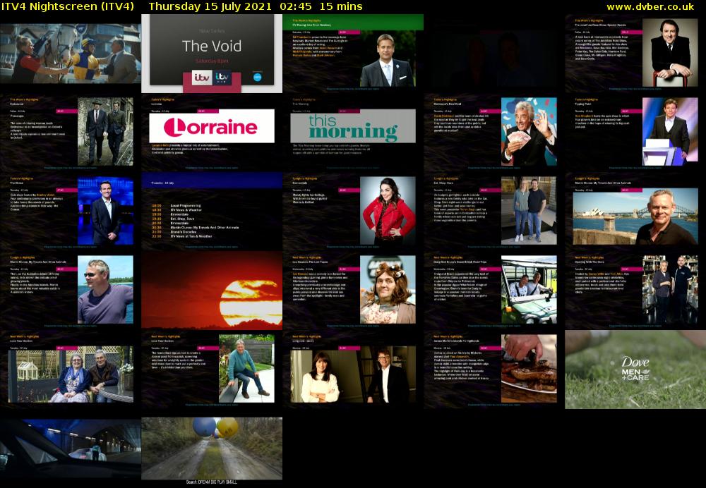
Task: Select the Les Dawson curlers and wig photo
Action: pos(388,290)
